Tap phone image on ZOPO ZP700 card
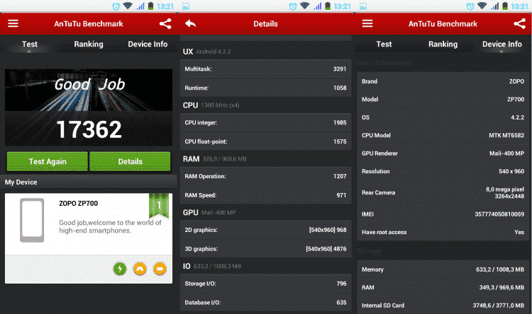Image resolution: width=532 pixels, height=314 pixels. (x=32, y=220)
